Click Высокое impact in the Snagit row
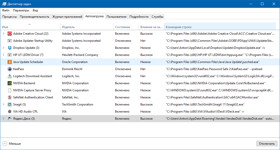Image resolution: width=280 pixels, height=150 pixels. pyautogui.click(x=146, y=104)
